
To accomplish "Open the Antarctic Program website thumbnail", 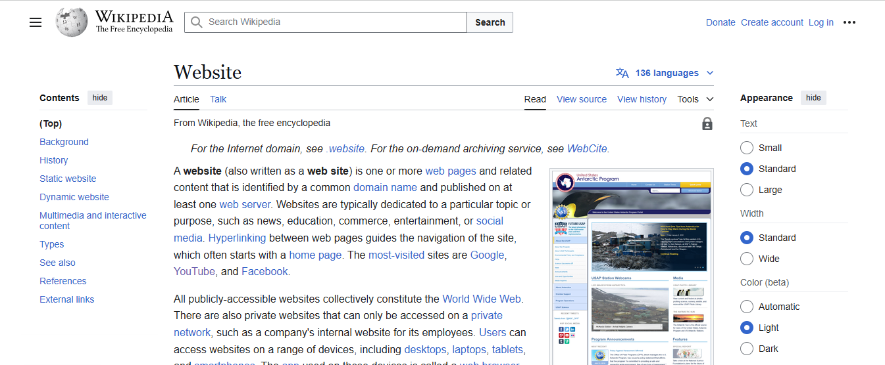I will pos(632,267).
